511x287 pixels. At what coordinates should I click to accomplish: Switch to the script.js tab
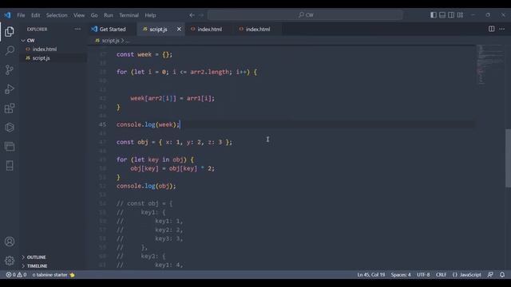click(x=158, y=29)
